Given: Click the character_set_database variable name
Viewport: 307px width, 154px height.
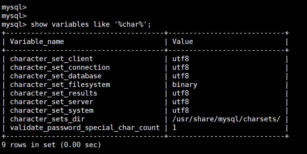Looking at the screenshot, I should (x=56, y=76).
